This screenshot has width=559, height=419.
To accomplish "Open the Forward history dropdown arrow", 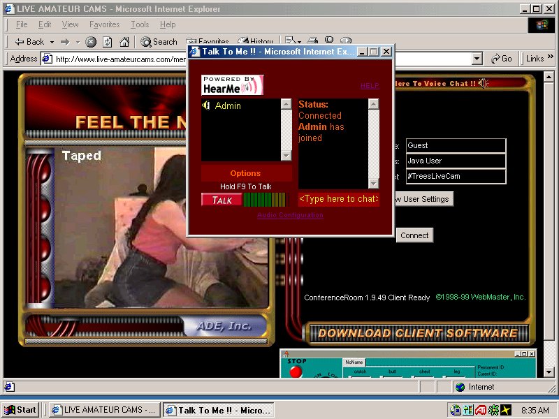I will click(x=78, y=42).
